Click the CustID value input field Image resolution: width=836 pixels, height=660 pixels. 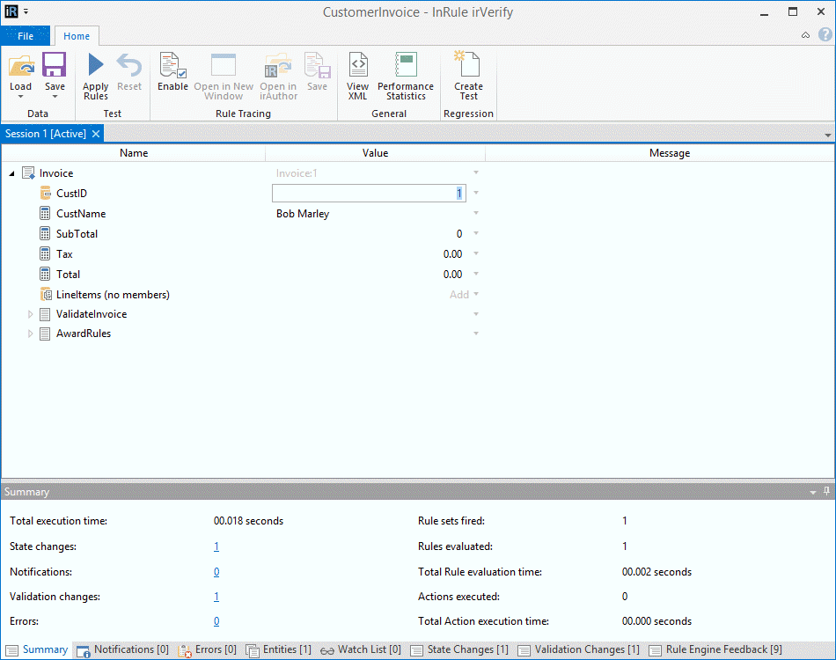368,194
